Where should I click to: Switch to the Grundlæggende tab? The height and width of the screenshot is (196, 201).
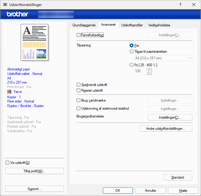[x=84, y=25]
